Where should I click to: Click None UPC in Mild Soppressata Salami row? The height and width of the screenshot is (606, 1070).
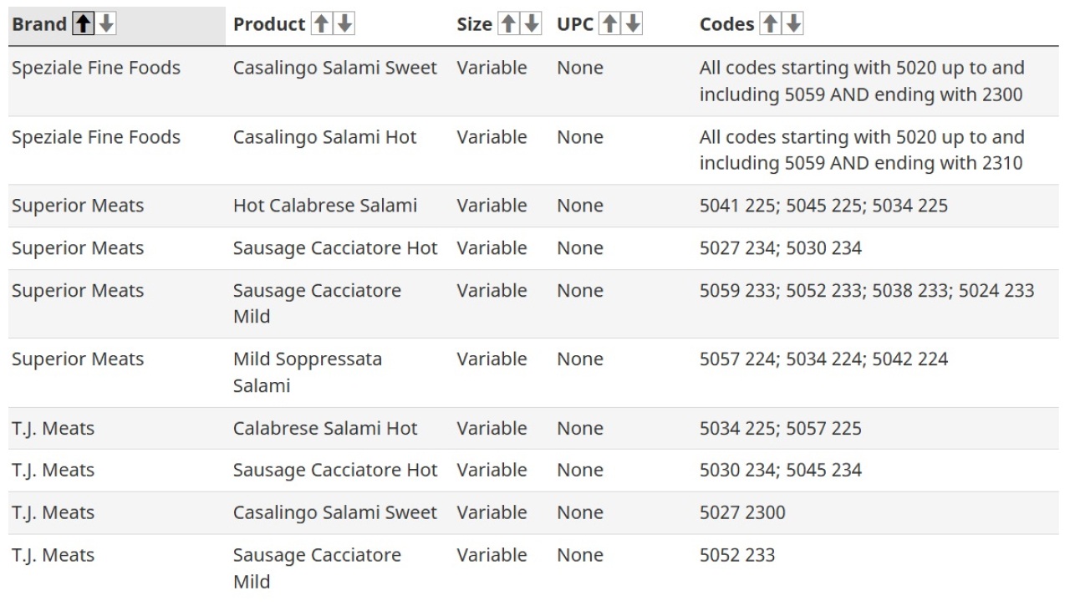[x=580, y=359]
